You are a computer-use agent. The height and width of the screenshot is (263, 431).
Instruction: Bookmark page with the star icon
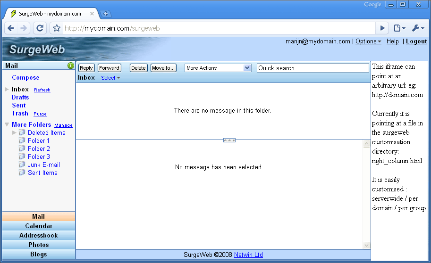pos(57,28)
